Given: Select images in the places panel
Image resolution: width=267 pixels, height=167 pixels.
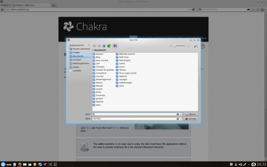Looking at the screenshot, I should click(74, 53).
